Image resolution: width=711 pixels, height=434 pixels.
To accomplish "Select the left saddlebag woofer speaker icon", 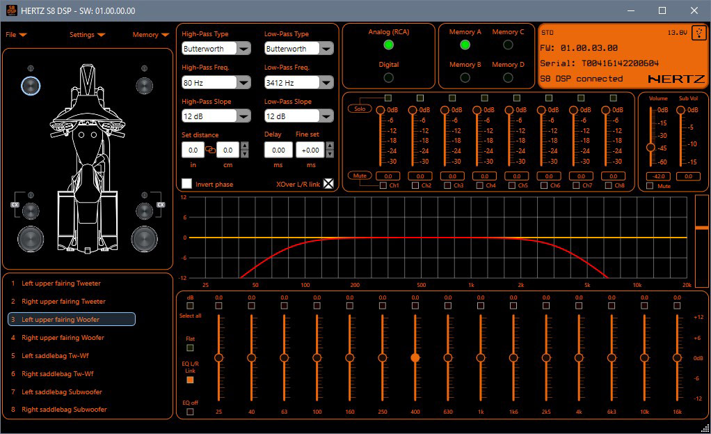I will 31,211.
